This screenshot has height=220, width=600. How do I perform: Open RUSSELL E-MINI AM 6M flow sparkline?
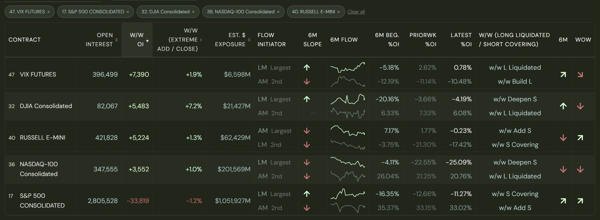click(348, 130)
